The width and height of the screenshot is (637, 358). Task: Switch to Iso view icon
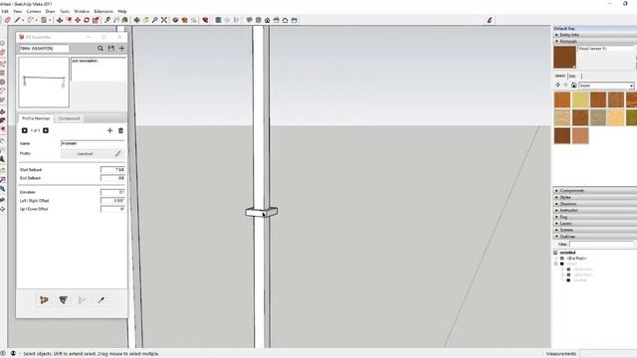tap(249, 20)
